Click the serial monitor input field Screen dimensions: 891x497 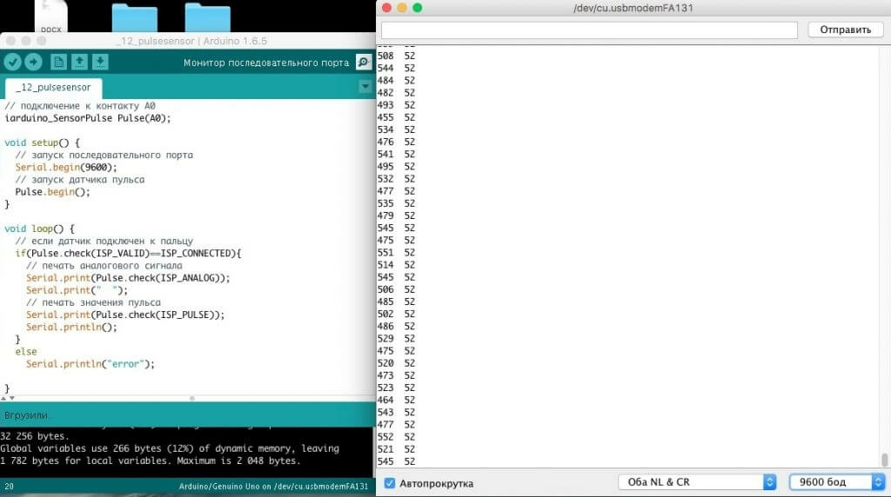tap(589, 30)
